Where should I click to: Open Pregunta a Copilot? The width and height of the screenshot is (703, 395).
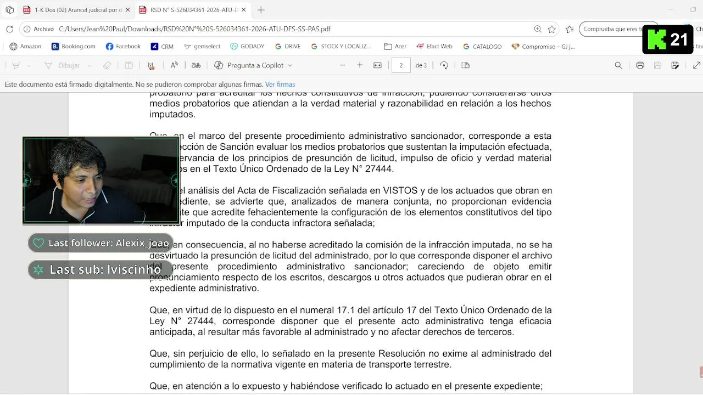249,65
